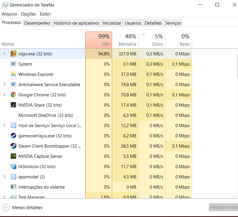Screen dimensions: 238x217
Task: Click the 12,2 MB Host de Serviço cell
Action: (x=125, y=125)
